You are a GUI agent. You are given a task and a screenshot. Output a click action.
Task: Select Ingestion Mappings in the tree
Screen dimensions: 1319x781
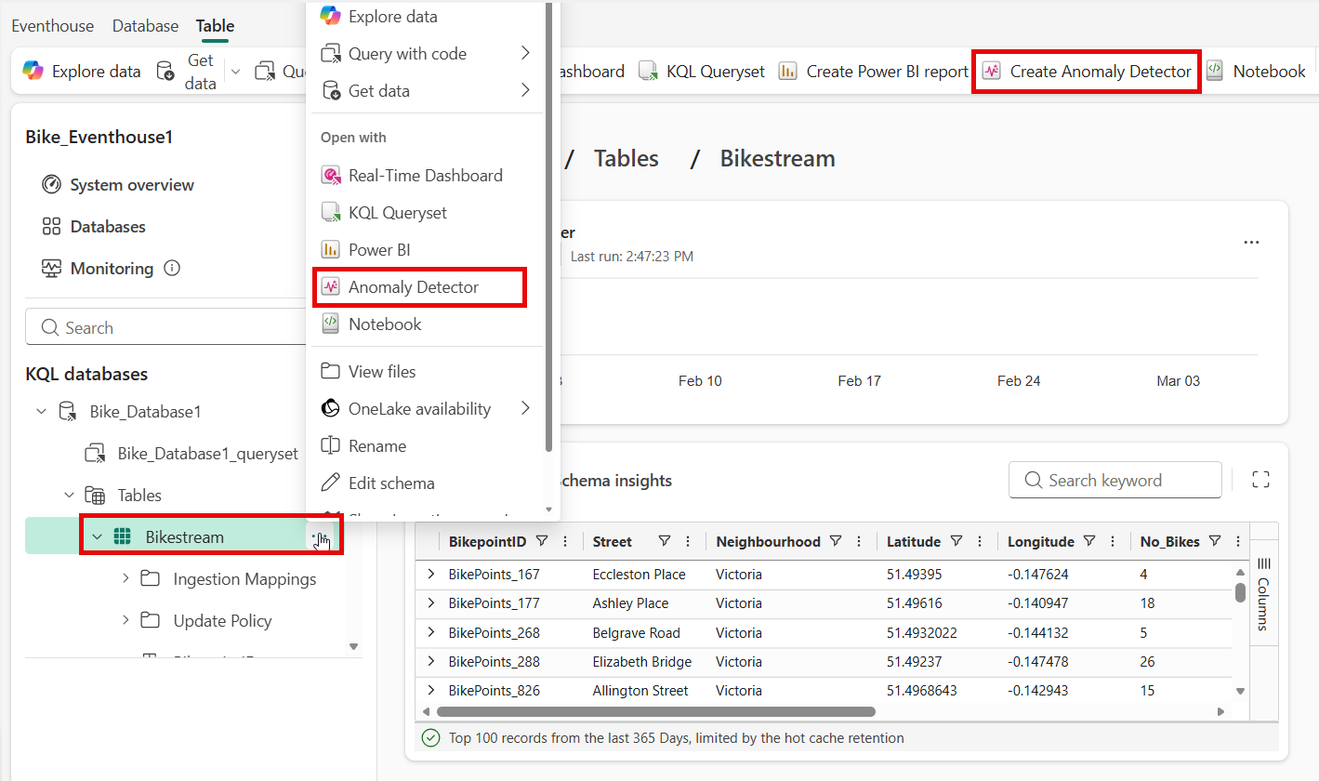(244, 579)
